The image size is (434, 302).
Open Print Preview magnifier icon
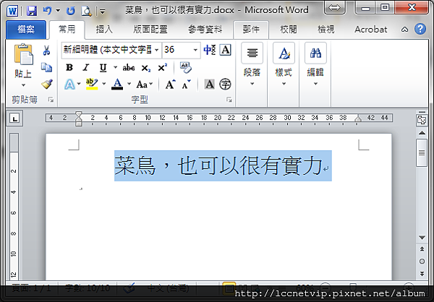point(86,11)
